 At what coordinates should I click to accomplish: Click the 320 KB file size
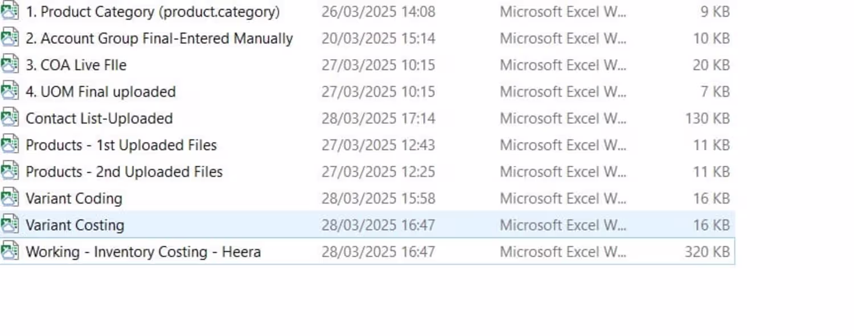coord(707,252)
